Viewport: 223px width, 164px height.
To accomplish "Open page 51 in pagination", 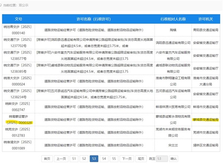I will pos(74,158).
